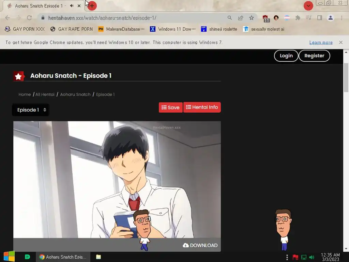Image resolution: width=349 pixels, height=262 pixels.
Task: Click the Hentai Info button
Action: (x=202, y=107)
